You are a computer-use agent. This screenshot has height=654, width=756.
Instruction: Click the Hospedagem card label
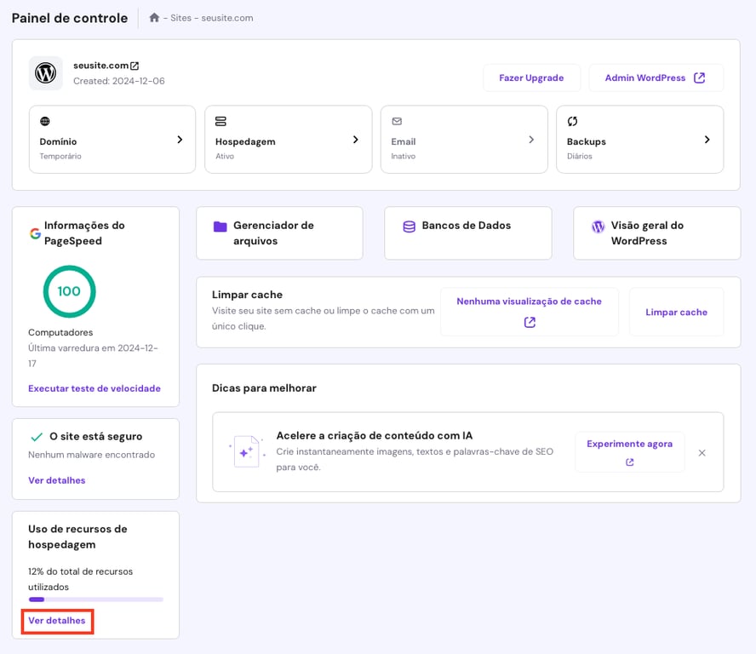(245, 141)
